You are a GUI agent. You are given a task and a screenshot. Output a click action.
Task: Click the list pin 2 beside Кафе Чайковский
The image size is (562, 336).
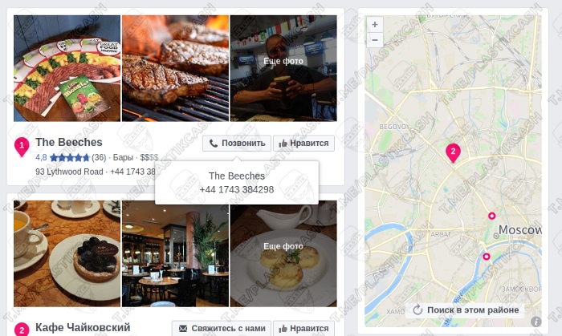tap(22, 330)
